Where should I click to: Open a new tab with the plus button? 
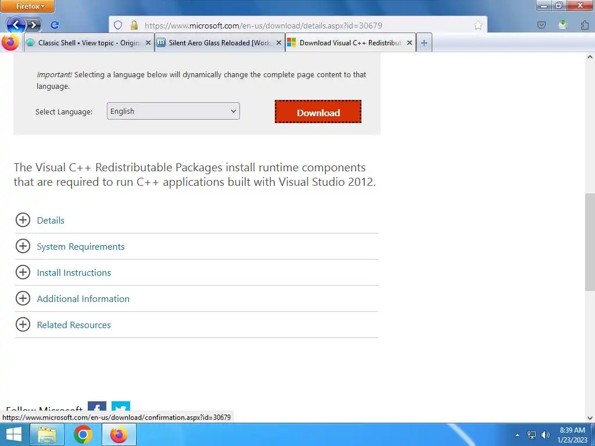click(x=424, y=43)
